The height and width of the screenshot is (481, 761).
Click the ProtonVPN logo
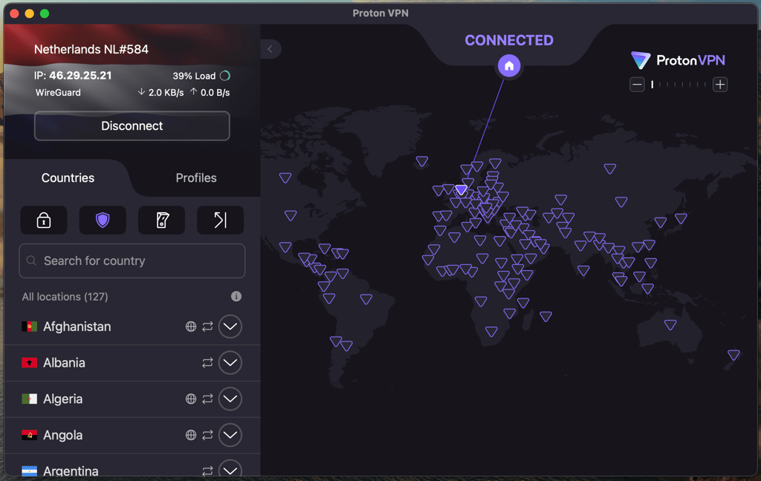pos(678,61)
